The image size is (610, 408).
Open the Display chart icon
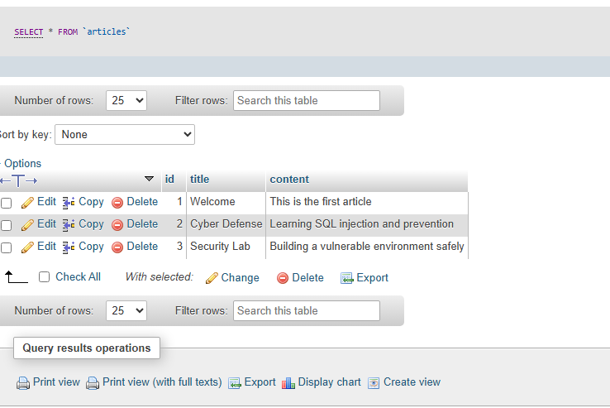(x=288, y=382)
